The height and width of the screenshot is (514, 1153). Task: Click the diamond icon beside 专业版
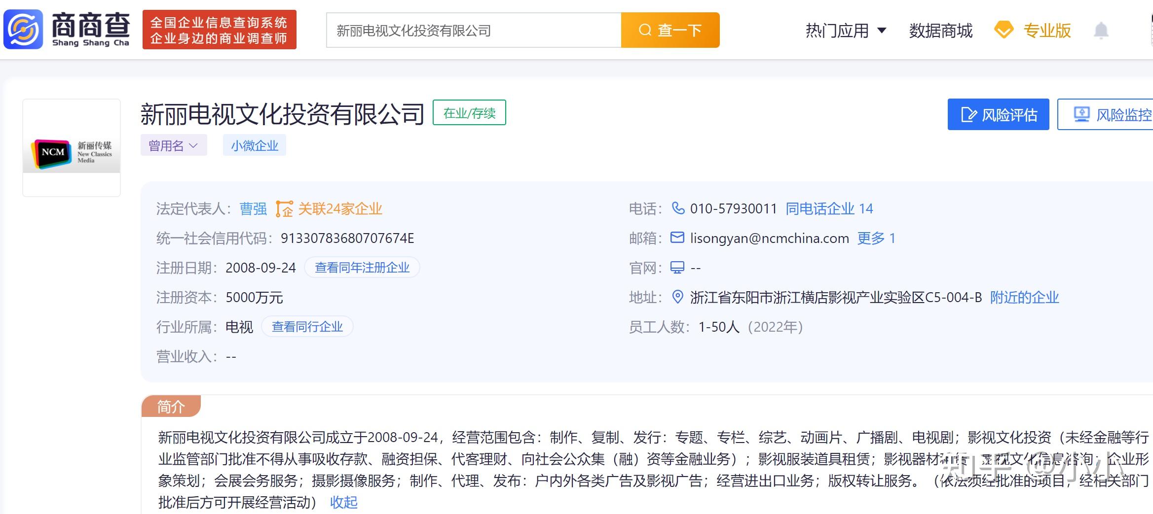coord(1004,30)
